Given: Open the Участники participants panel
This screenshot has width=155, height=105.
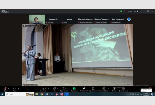Looking at the screenshot, I should pyautogui.click(x=43, y=89).
